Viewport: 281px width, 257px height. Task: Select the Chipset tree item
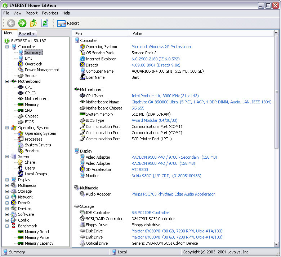[31, 116]
